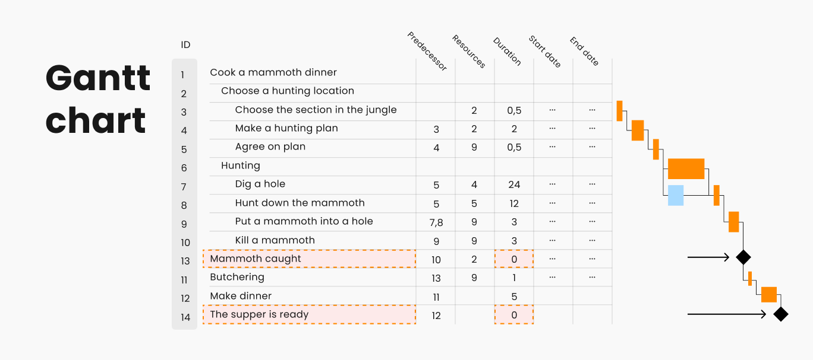This screenshot has height=360, width=813.
Task: Select the Hunt down the mammoth task
Action: (x=300, y=203)
